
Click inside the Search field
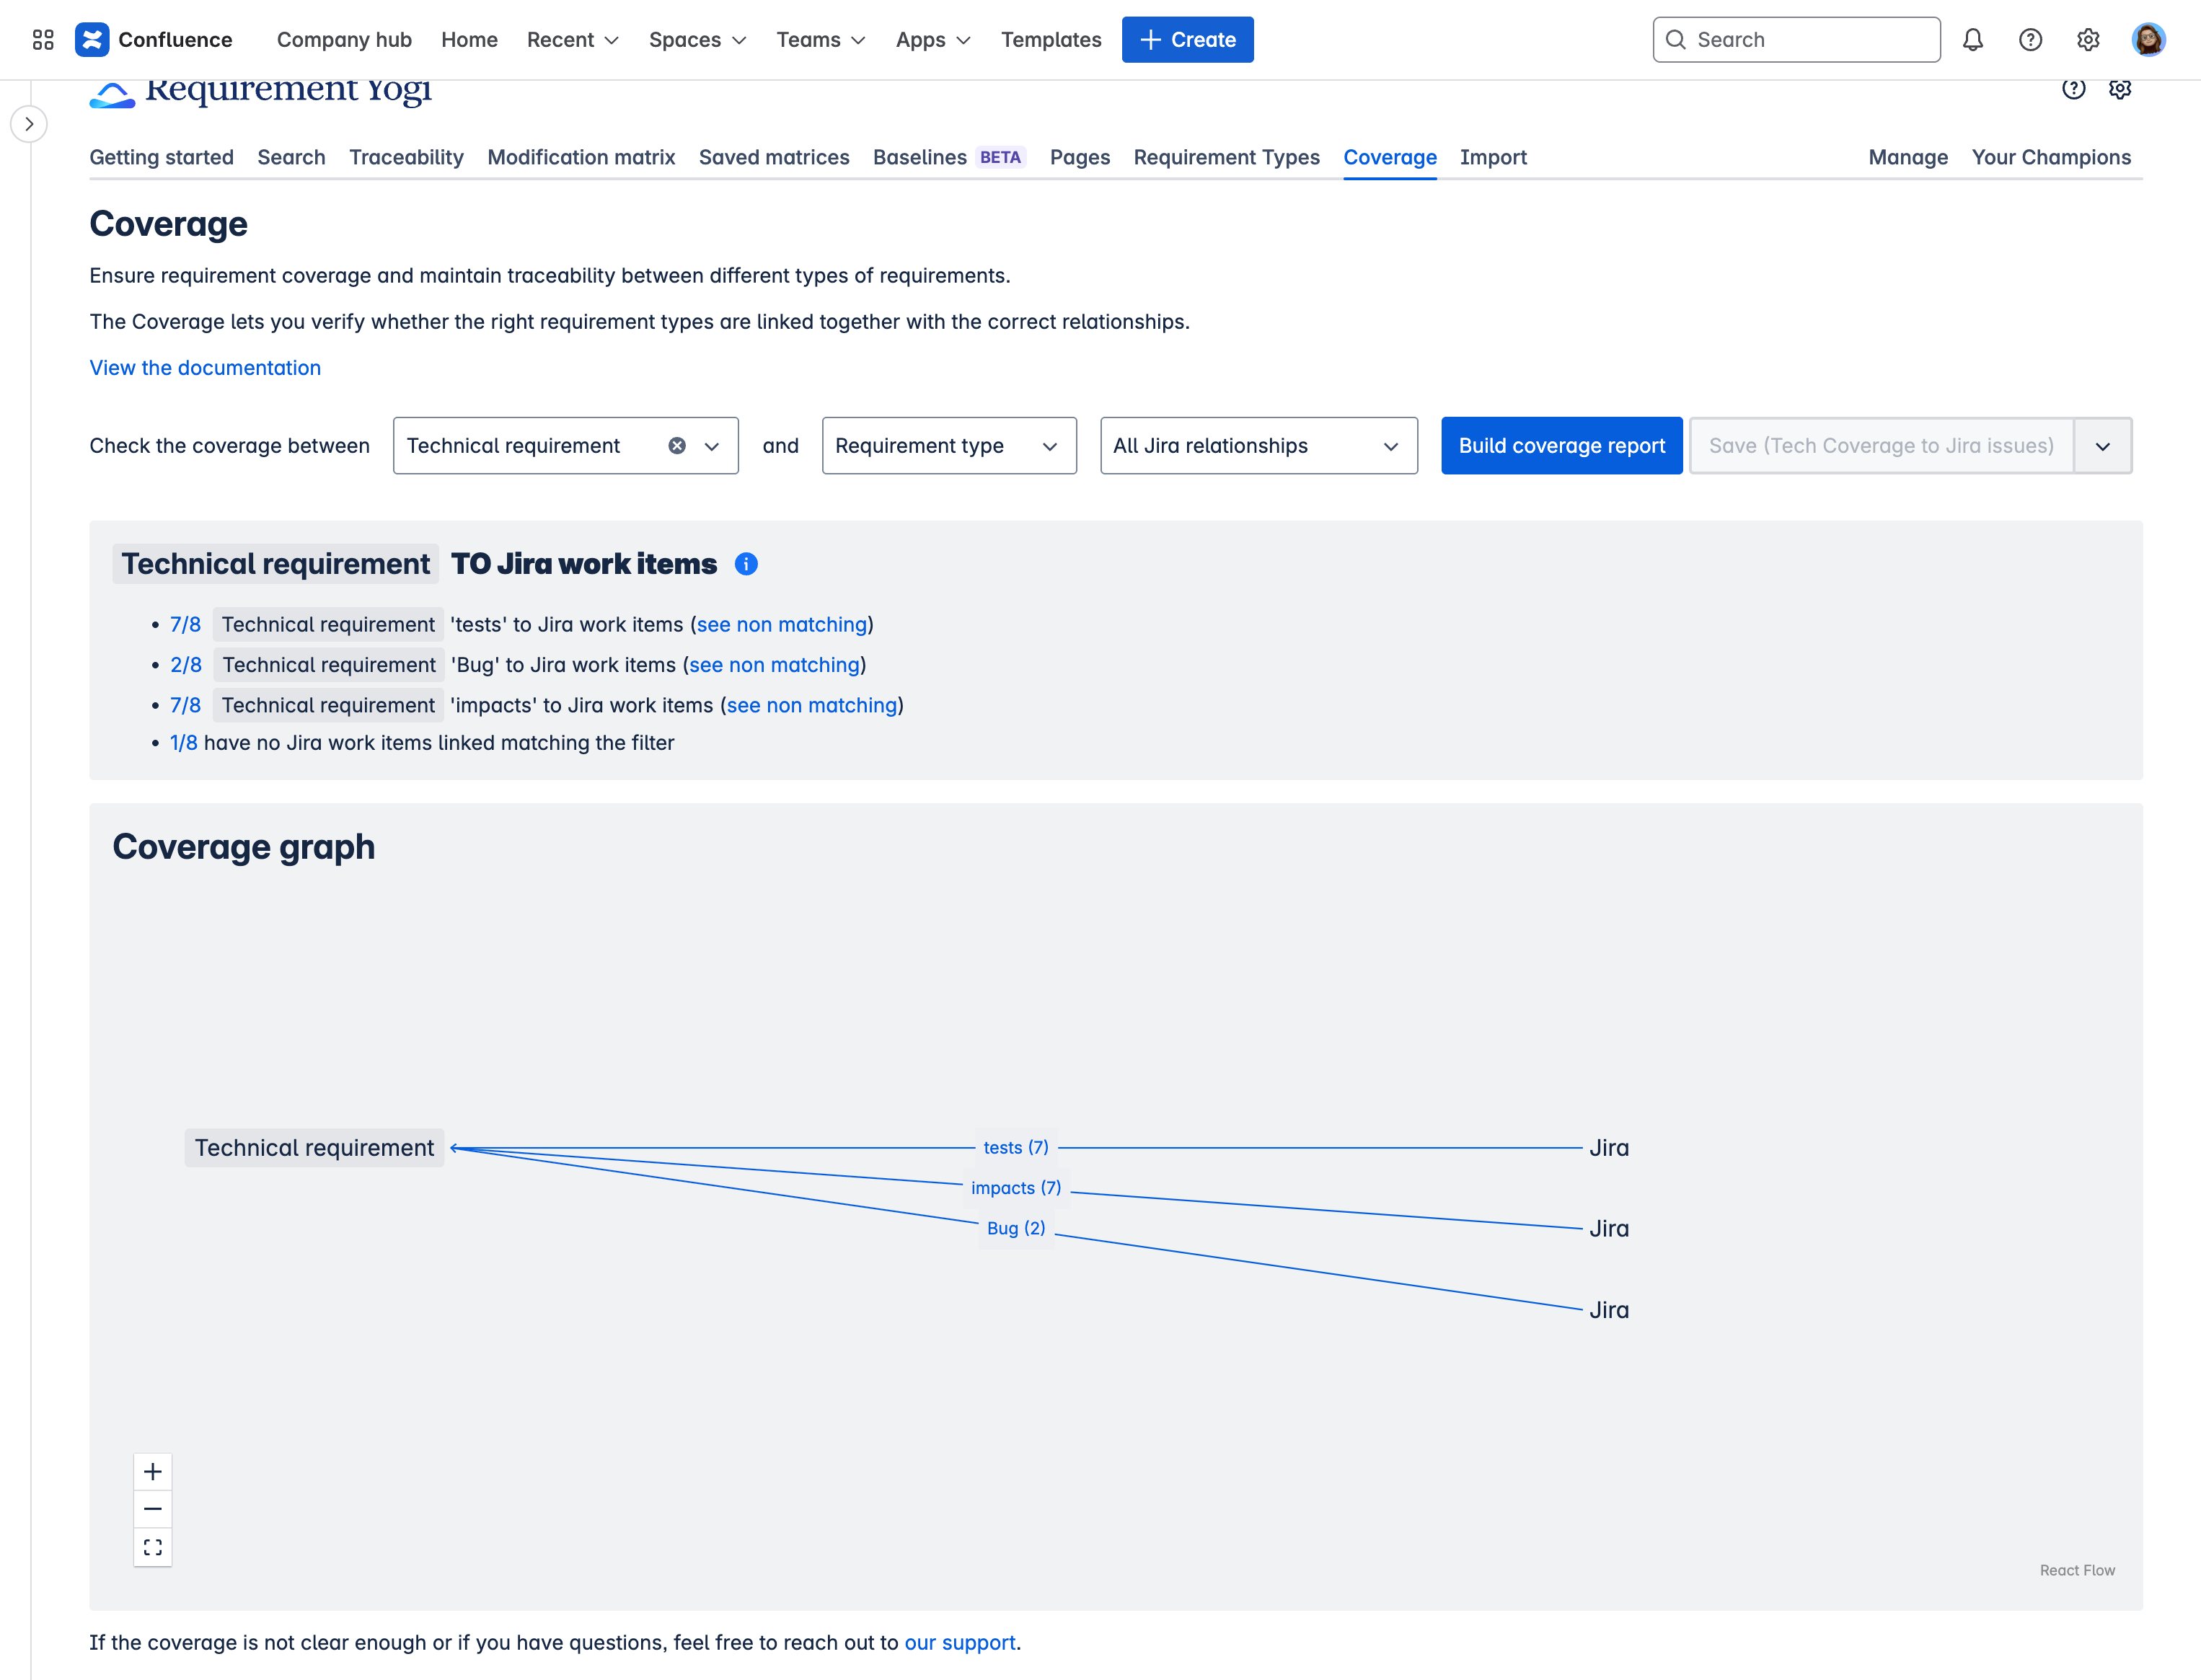1796,39
